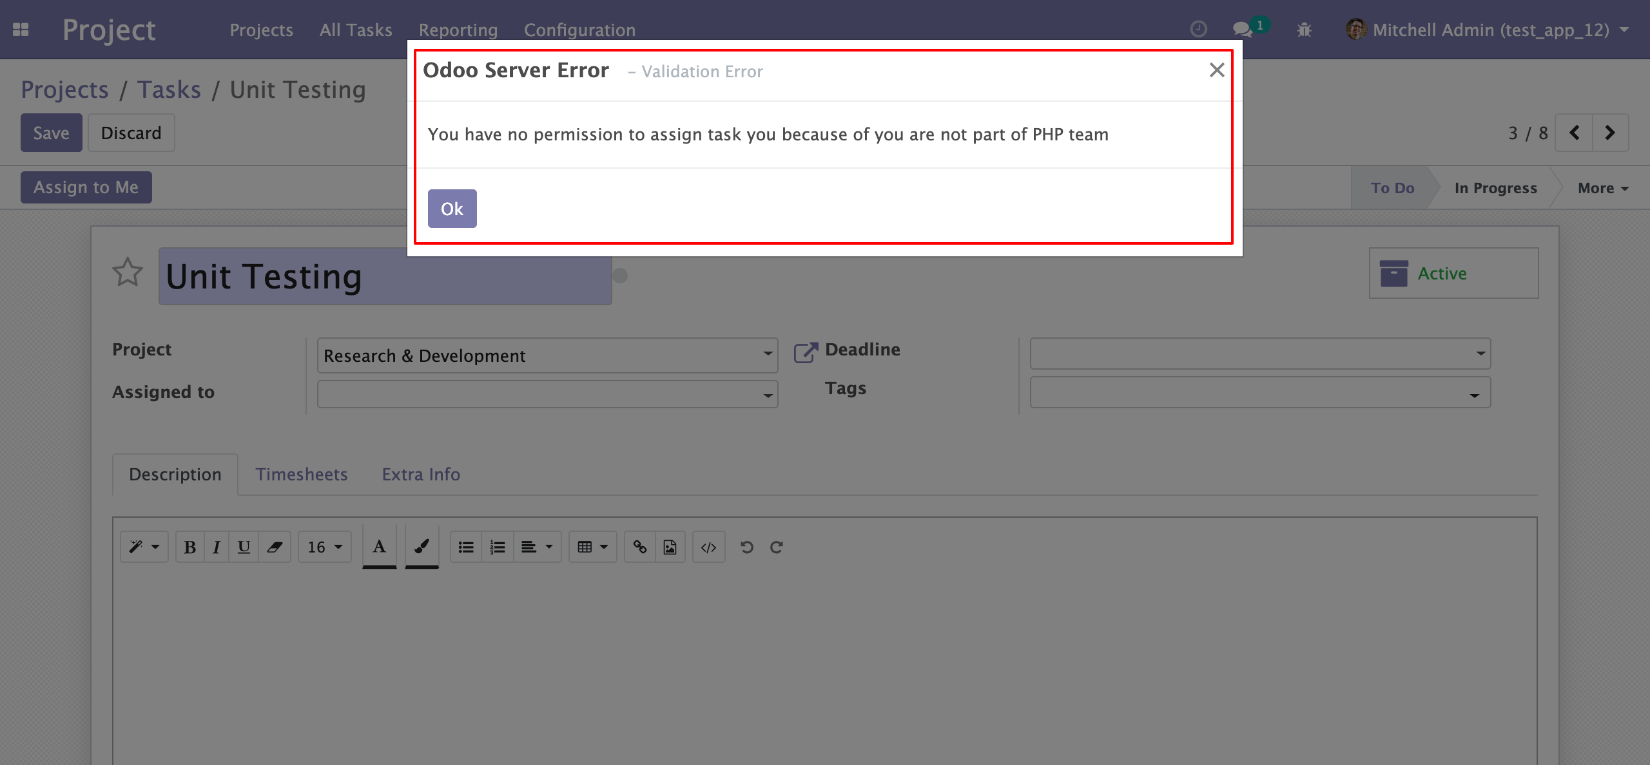Toggle code view icon
The width and height of the screenshot is (1650, 765).
pyautogui.click(x=709, y=547)
